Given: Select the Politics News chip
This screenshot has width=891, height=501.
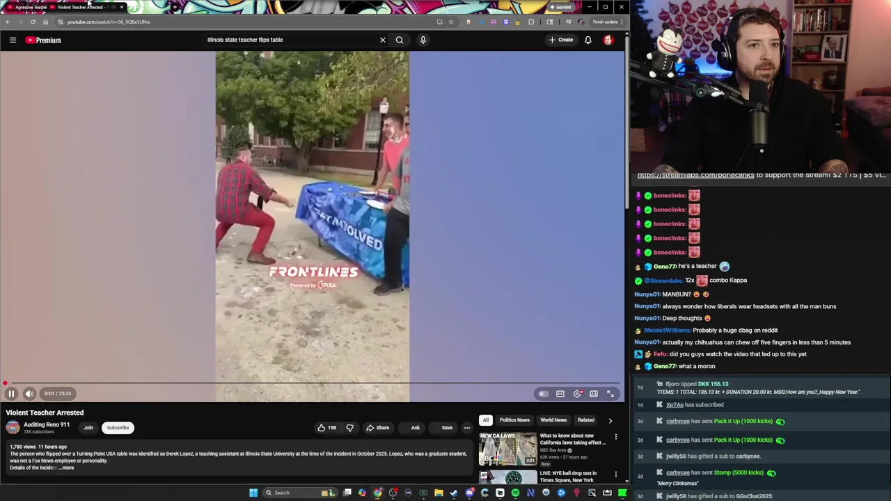Looking at the screenshot, I should point(514,420).
